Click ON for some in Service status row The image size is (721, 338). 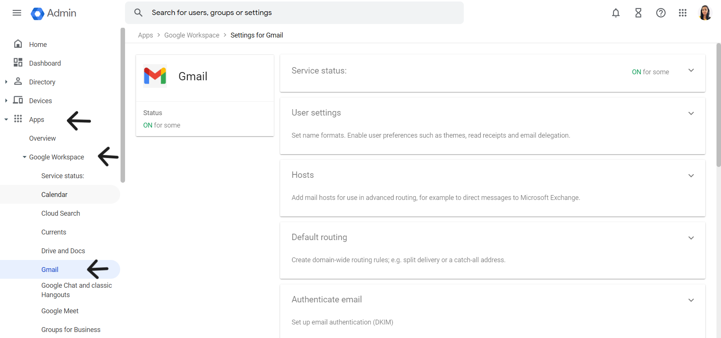click(x=650, y=72)
